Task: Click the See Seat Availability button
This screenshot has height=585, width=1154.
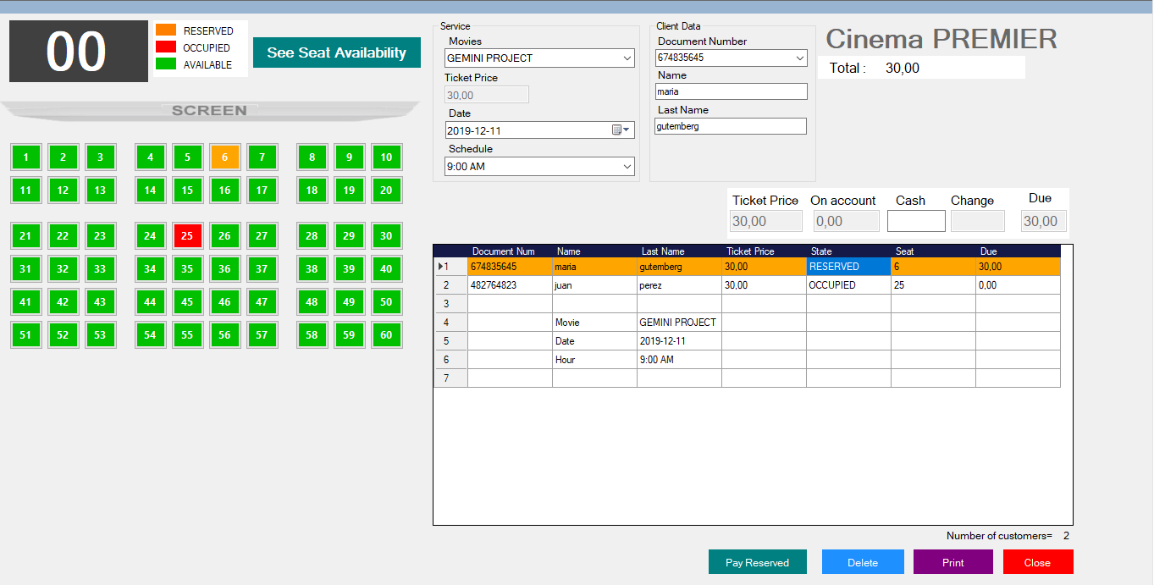Action: pos(336,52)
